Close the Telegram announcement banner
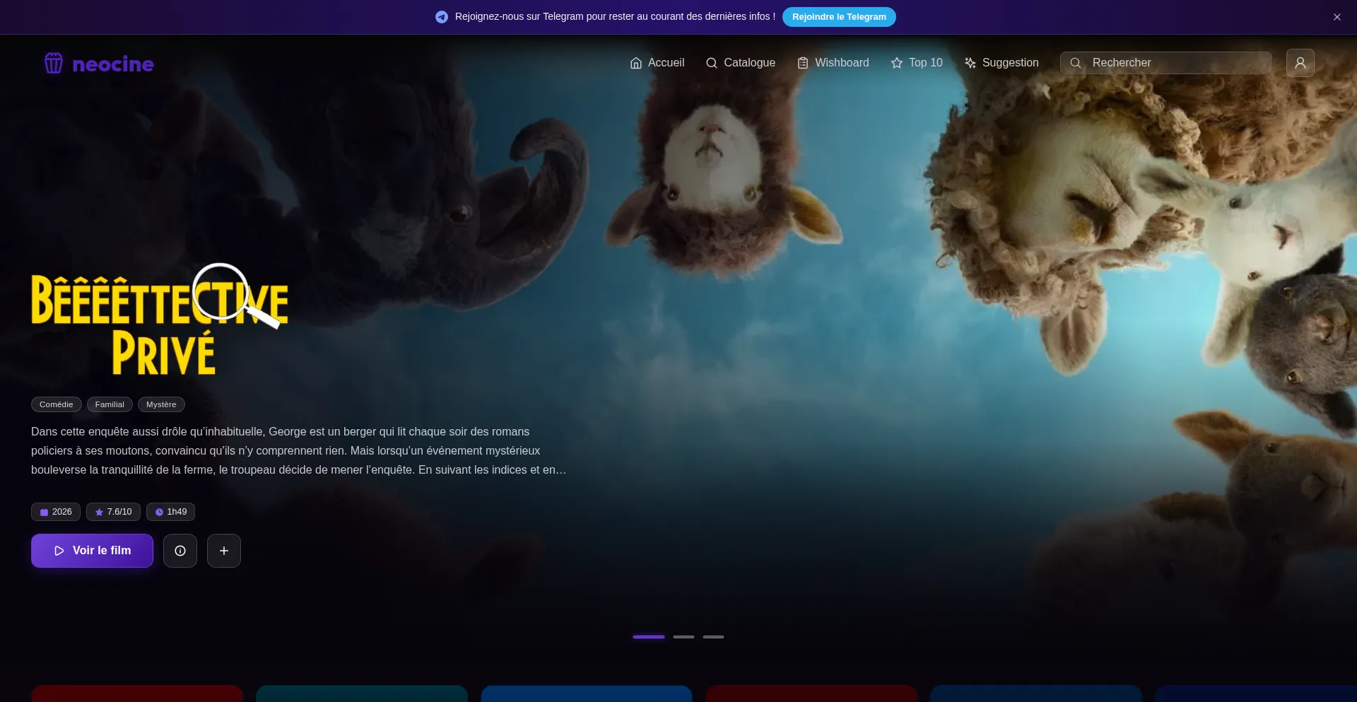This screenshot has width=1357, height=702. (1337, 17)
